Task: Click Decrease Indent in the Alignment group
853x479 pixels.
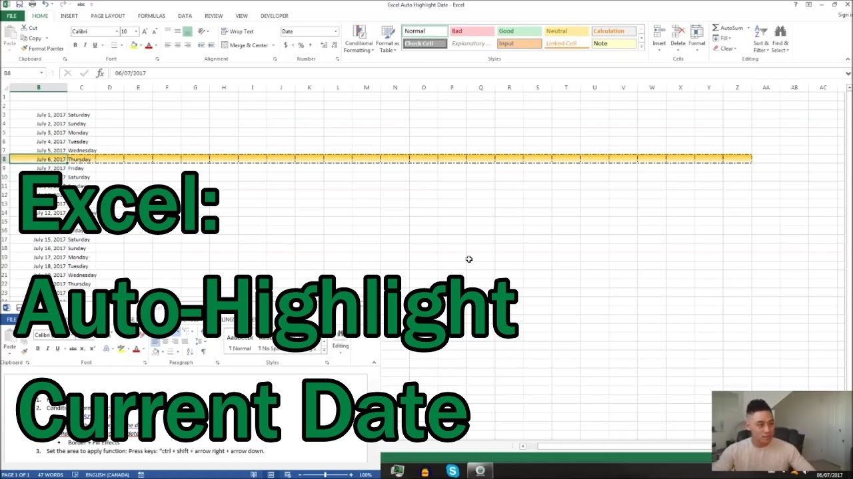Action: 202,45
